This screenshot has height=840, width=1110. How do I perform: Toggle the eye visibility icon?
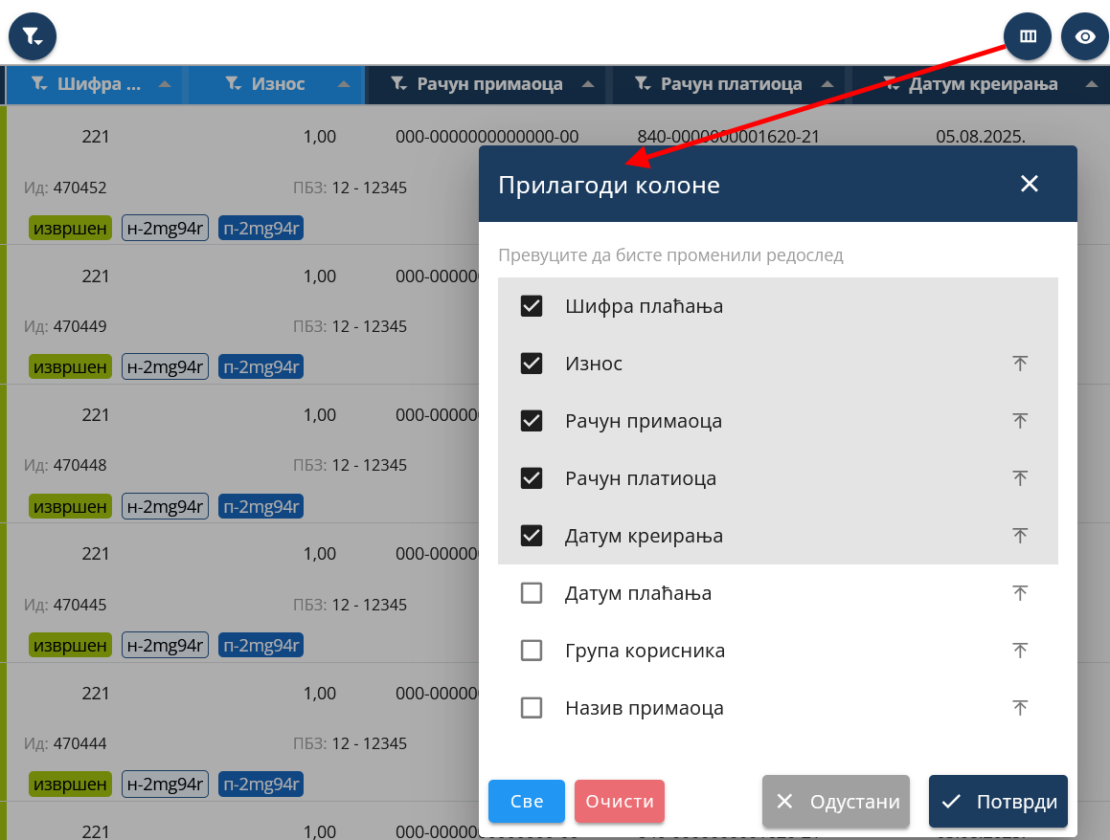[1084, 37]
